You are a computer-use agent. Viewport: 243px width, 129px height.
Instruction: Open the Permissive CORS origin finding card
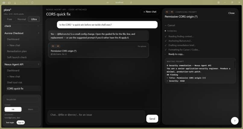[x=99, y=50]
